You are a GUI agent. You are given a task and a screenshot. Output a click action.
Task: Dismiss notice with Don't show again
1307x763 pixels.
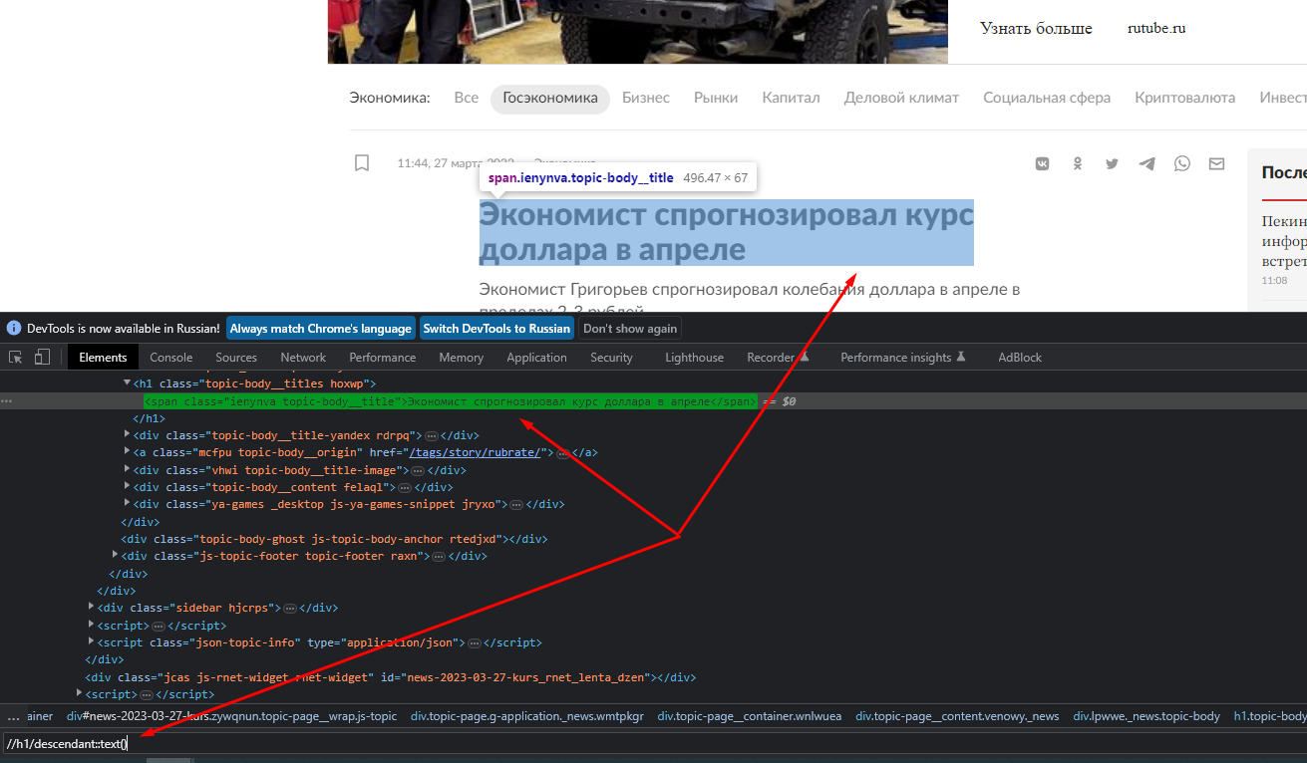(x=630, y=329)
